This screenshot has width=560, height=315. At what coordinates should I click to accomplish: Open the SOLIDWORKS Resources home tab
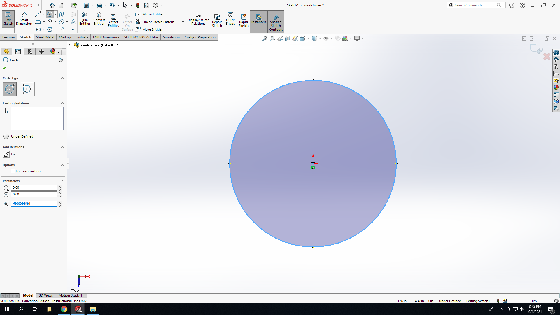556,60
